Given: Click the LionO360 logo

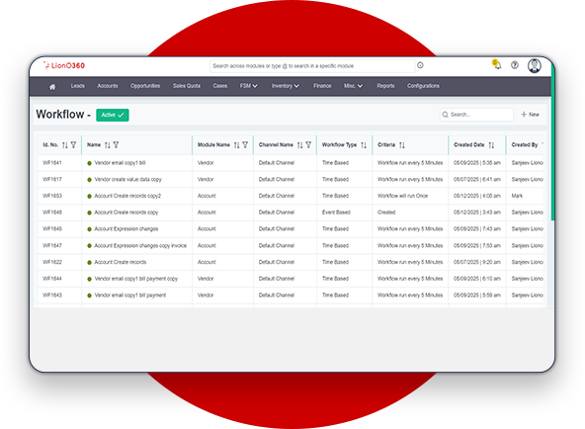Looking at the screenshot, I should click(x=64, y=65).
